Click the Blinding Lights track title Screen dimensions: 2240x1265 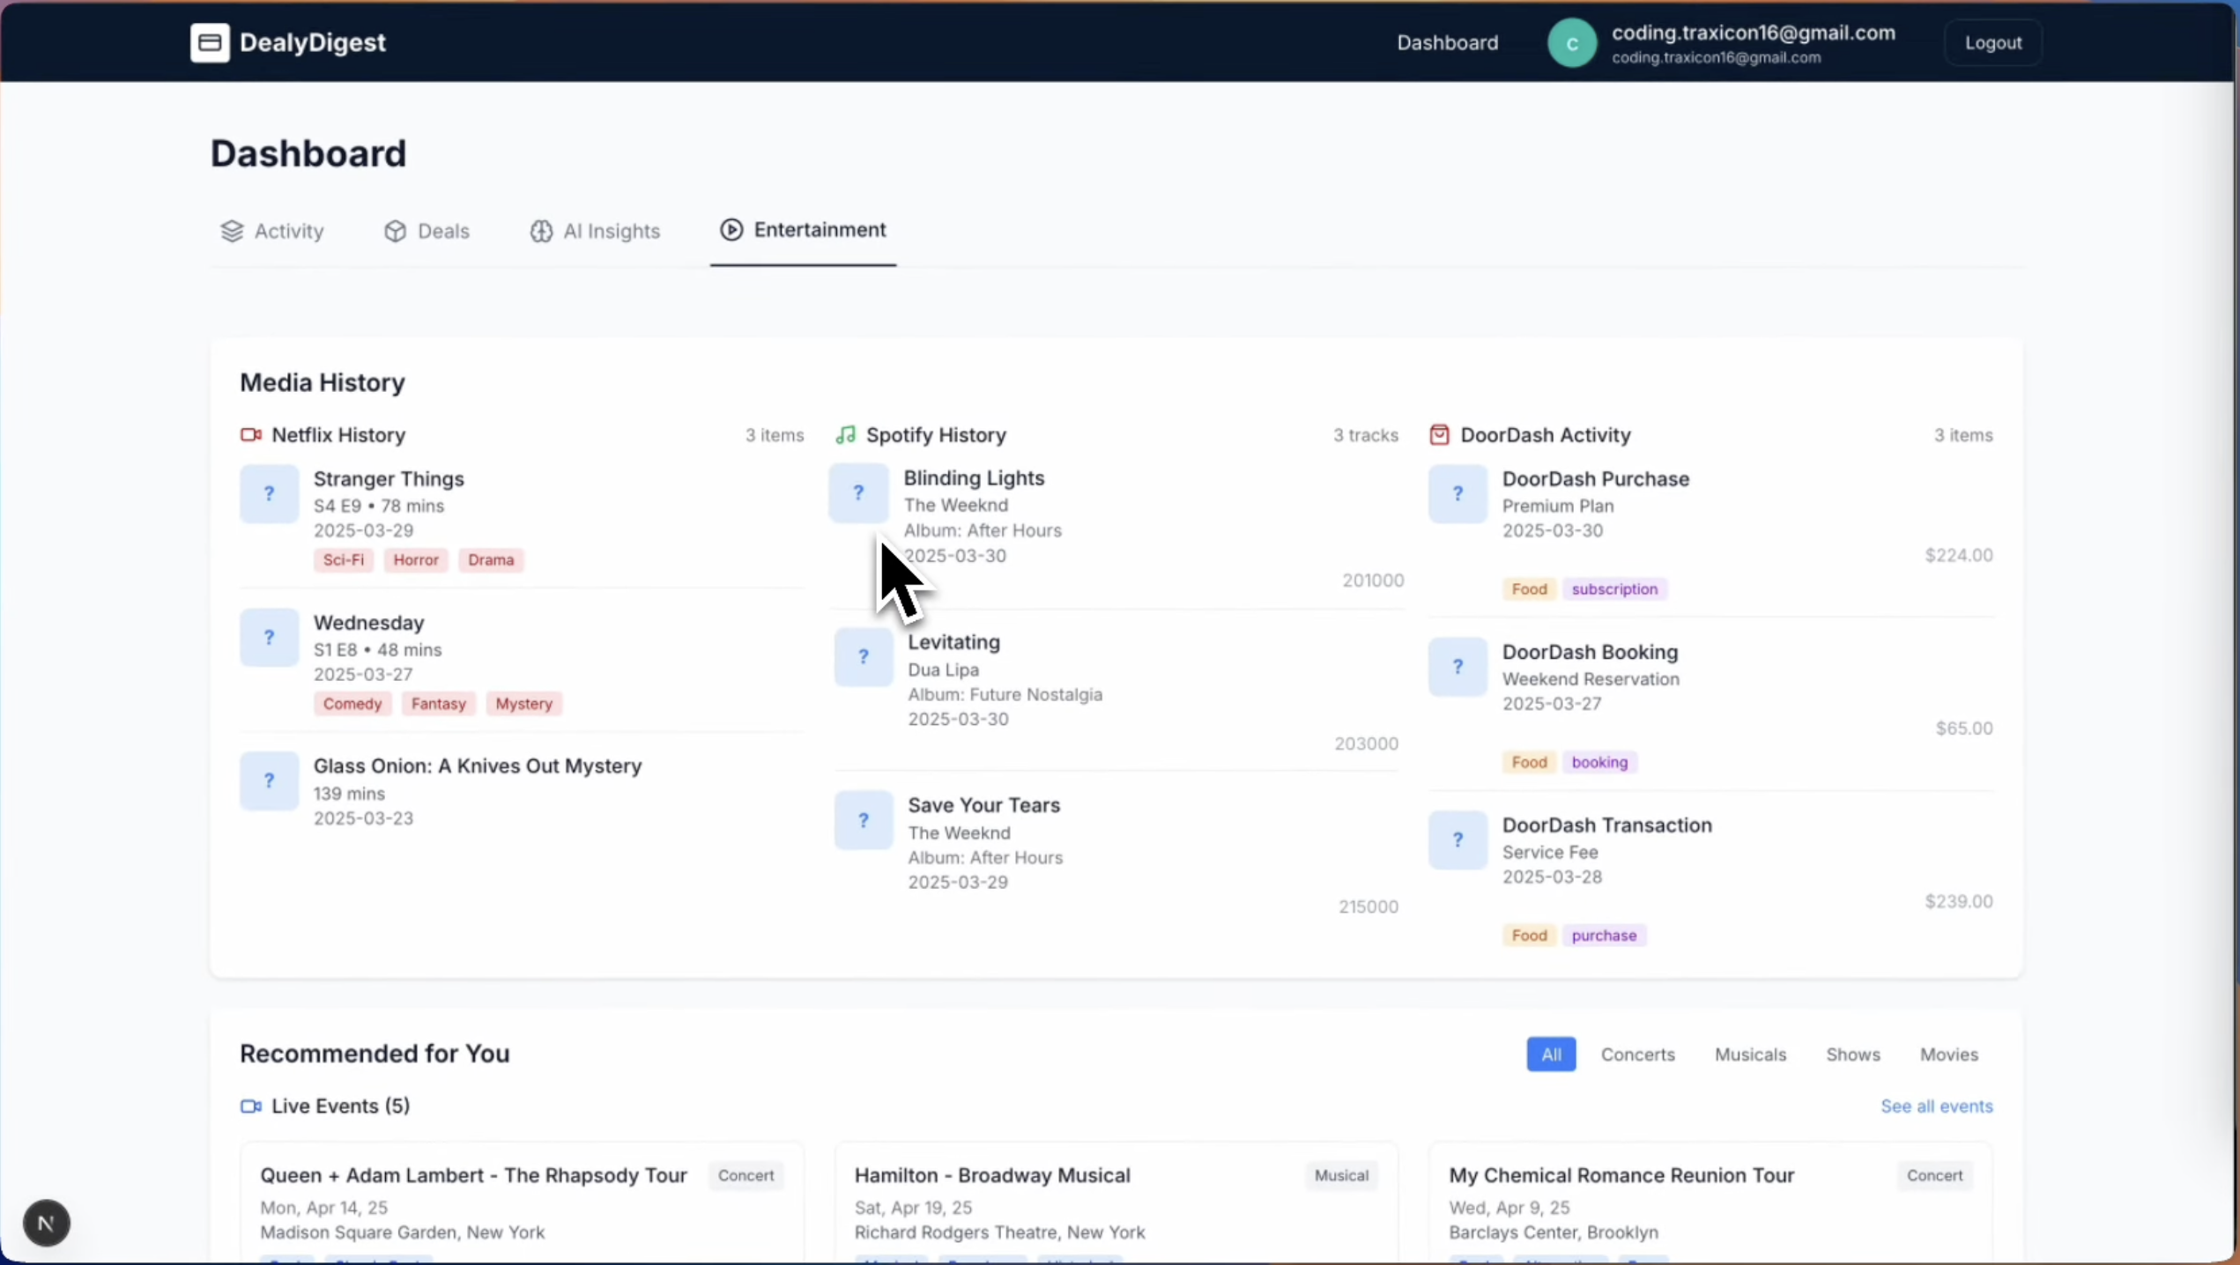tap(974, 478)
